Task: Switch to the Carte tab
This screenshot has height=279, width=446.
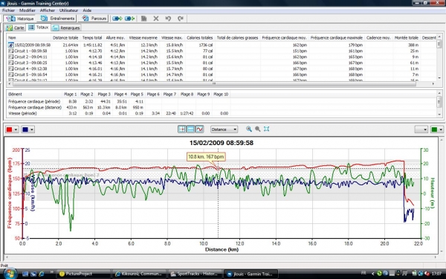Action: point(16,28)
